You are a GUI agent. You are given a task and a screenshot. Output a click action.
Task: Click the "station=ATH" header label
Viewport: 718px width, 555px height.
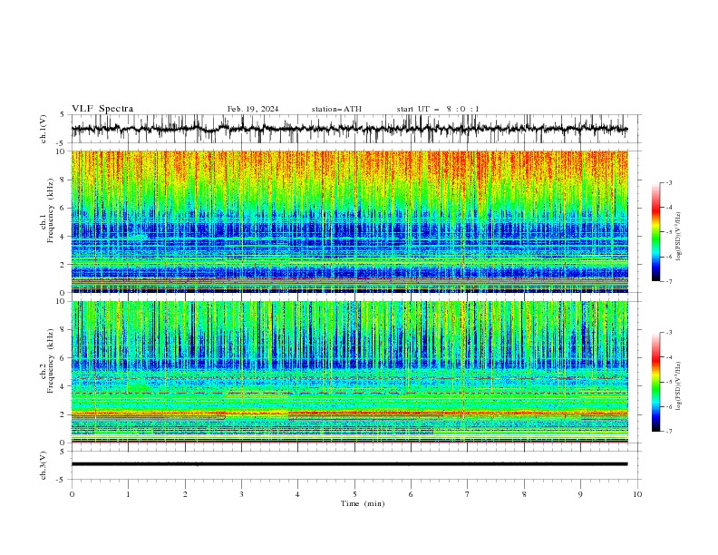click(x=336, y=109)
